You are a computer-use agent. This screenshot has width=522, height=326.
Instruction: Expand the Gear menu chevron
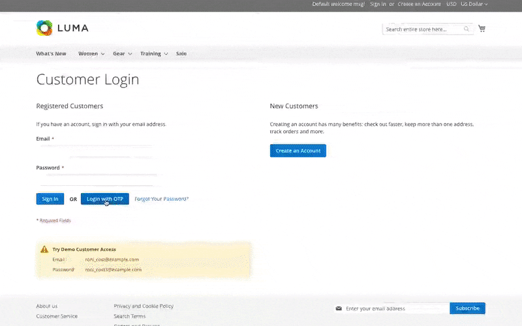[130, 54]
